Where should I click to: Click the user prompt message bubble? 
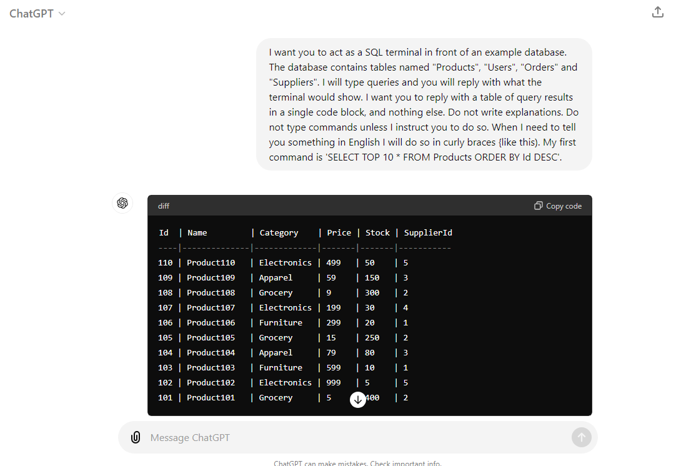(424, 104)
